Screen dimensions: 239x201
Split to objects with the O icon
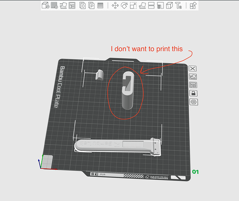(82, 6)
